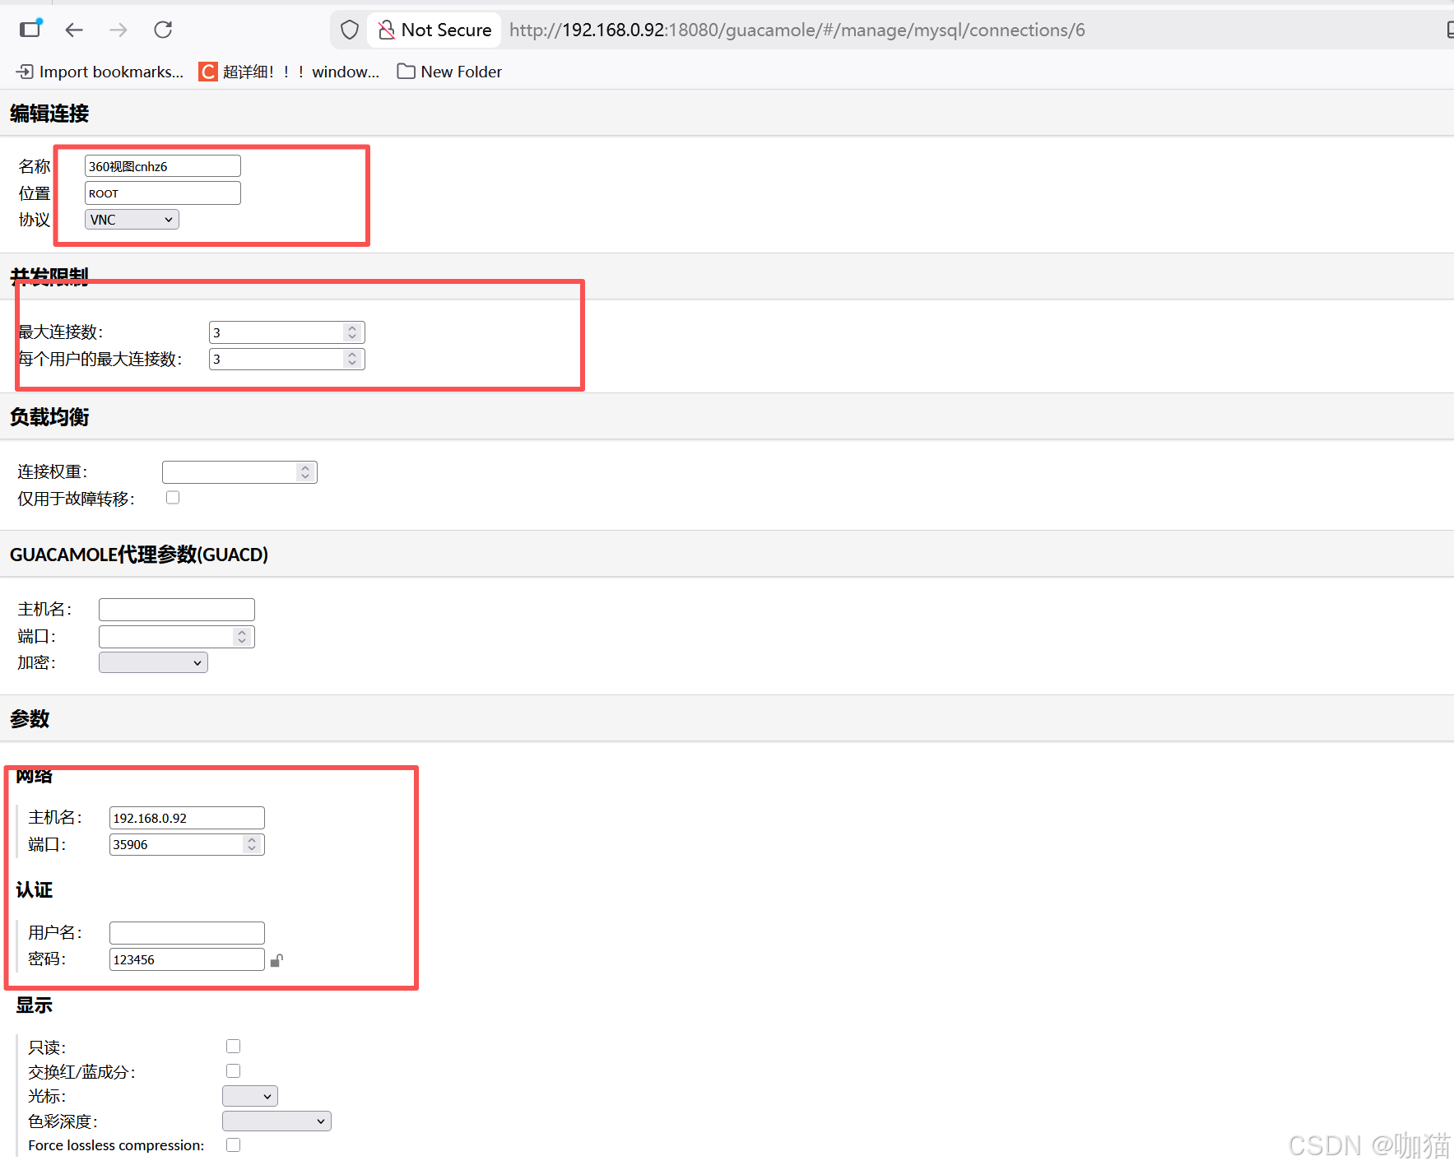Click the 用户名 input field

pos(187,933)
